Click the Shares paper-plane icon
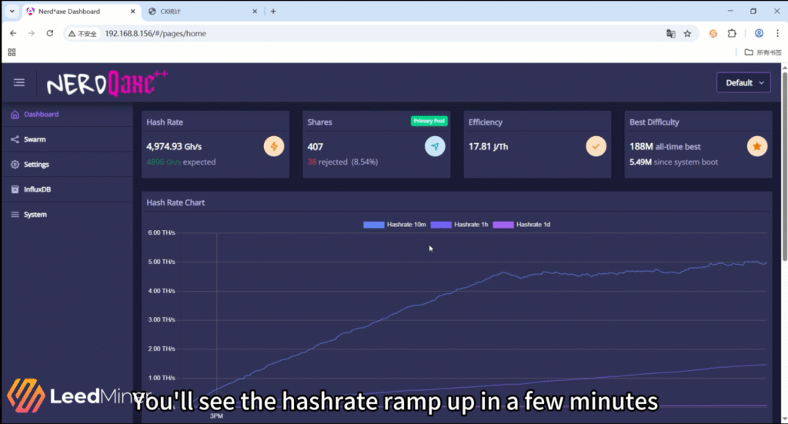 pos(435,146)
